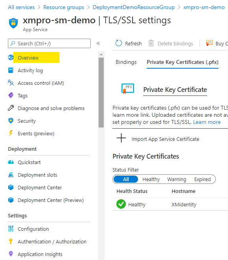The image size is (228, 260).
Task: Click the sidebar scroll up arrow
Action: click(101, 54)
